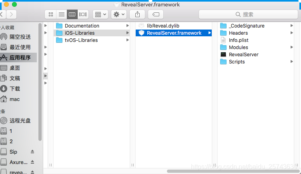Select Applications in the sidebar
This screenshot has height=174, width=301.
tap(18, 57)
